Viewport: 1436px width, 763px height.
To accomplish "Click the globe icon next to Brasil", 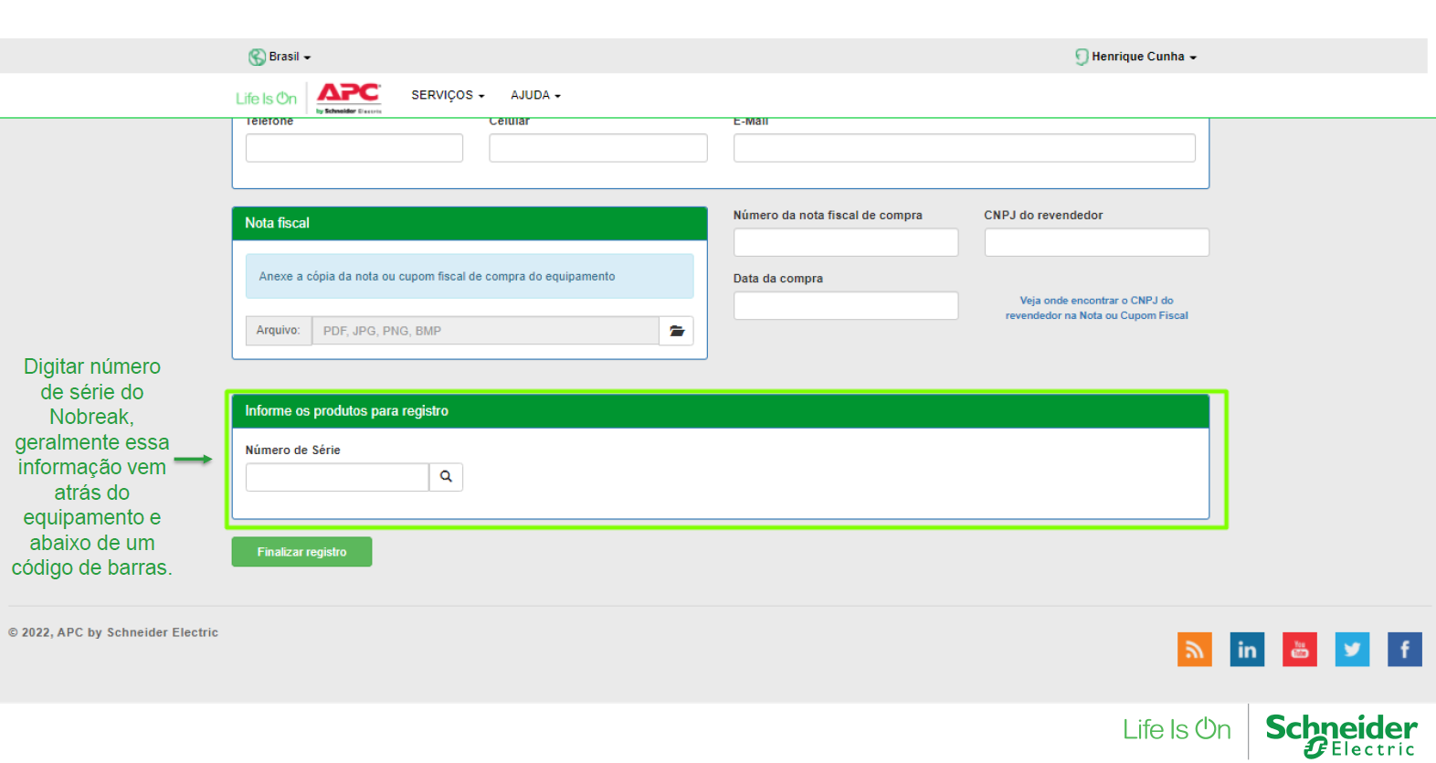I will (x=257, y=57).
